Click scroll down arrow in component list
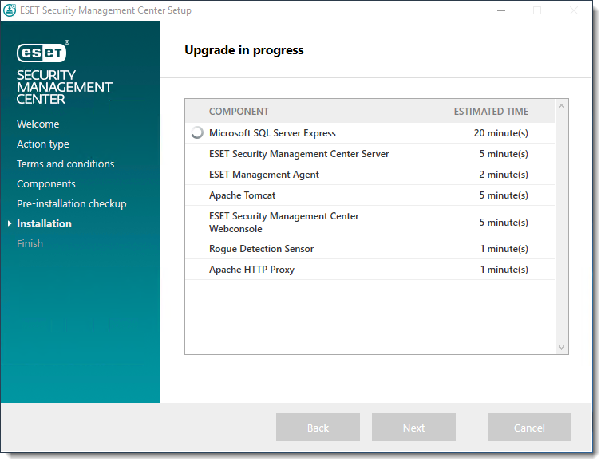 click(x=561, y=348)
